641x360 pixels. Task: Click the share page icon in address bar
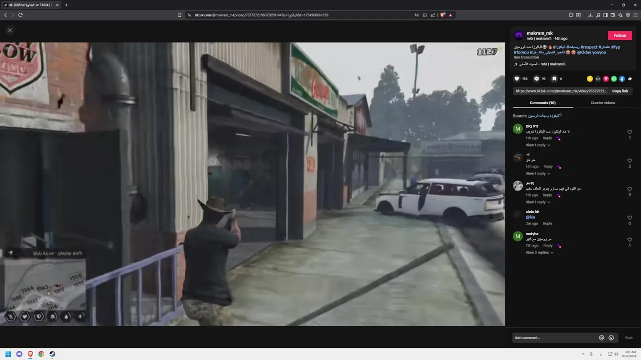[433, 15]
